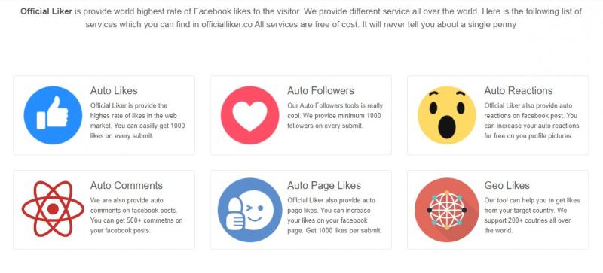Viewport: 603px width, 273px height.
Task: Click the red heart Auto Followers icon
Action: click(250, 115)
